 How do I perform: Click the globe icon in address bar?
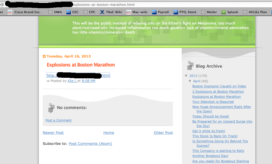tap(2, 5)
